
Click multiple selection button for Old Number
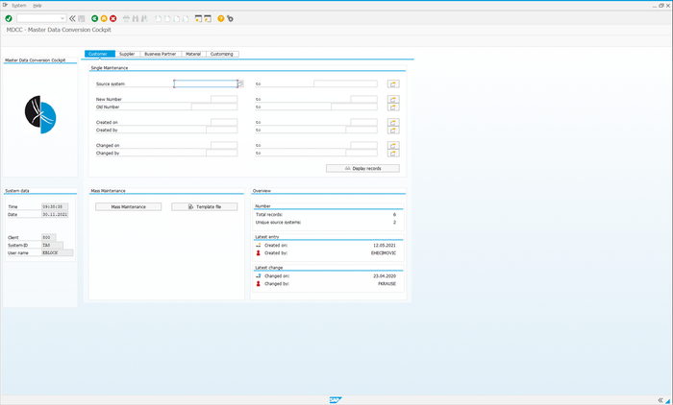393,107
